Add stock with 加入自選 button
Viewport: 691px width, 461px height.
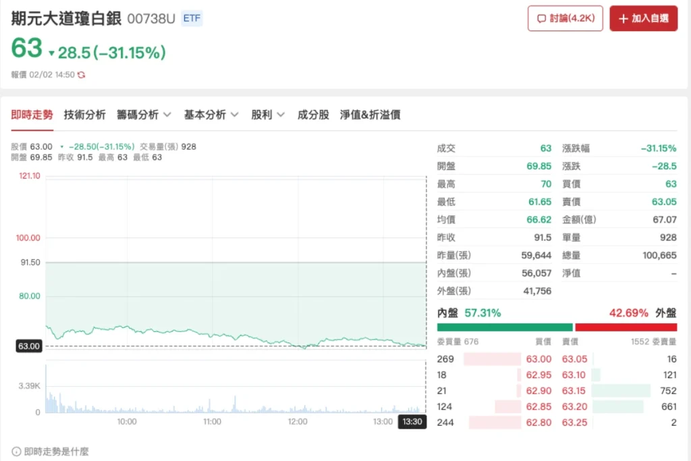tap(643, 18)
